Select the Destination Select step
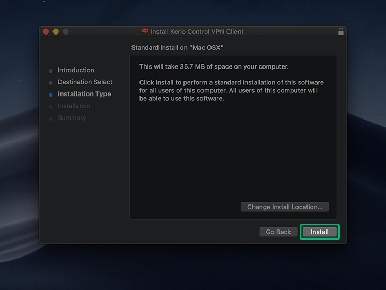This screenshot has width=386, height=290. 85,82
